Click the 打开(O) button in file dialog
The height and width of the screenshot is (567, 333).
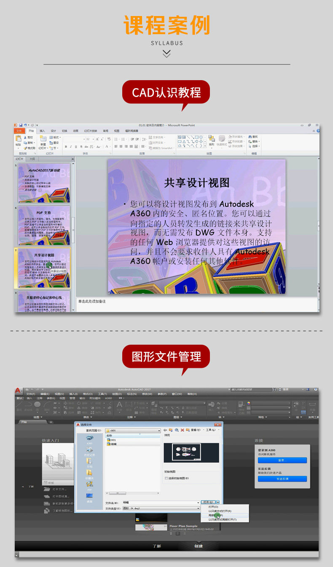pos(209,502)
